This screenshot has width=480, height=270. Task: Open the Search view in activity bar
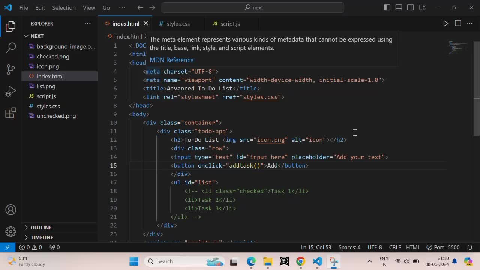11,48
